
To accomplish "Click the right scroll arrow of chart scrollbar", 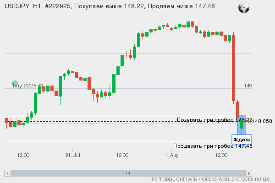I will point(249,173).
